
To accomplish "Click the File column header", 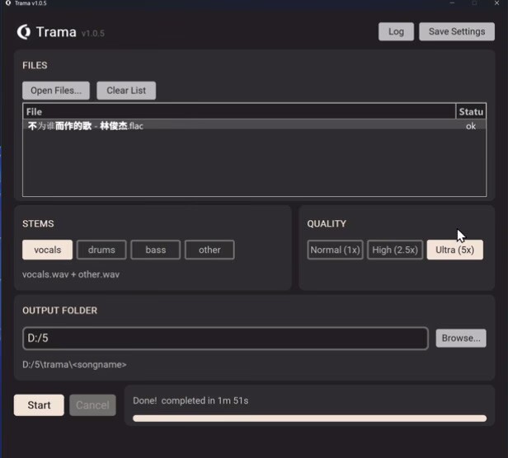I will [x=239, y=112].
